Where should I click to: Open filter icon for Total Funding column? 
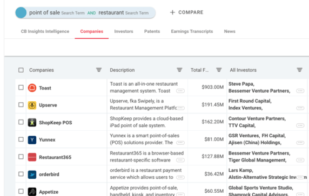pos(219,69)
